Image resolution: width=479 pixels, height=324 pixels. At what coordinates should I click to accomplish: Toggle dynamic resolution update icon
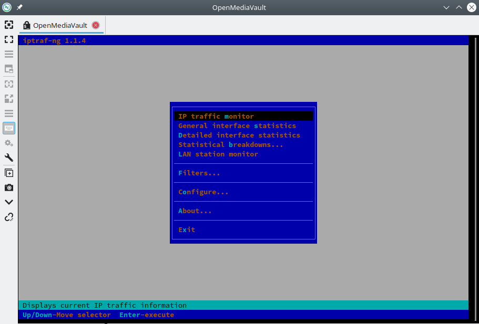click(9, 69)
